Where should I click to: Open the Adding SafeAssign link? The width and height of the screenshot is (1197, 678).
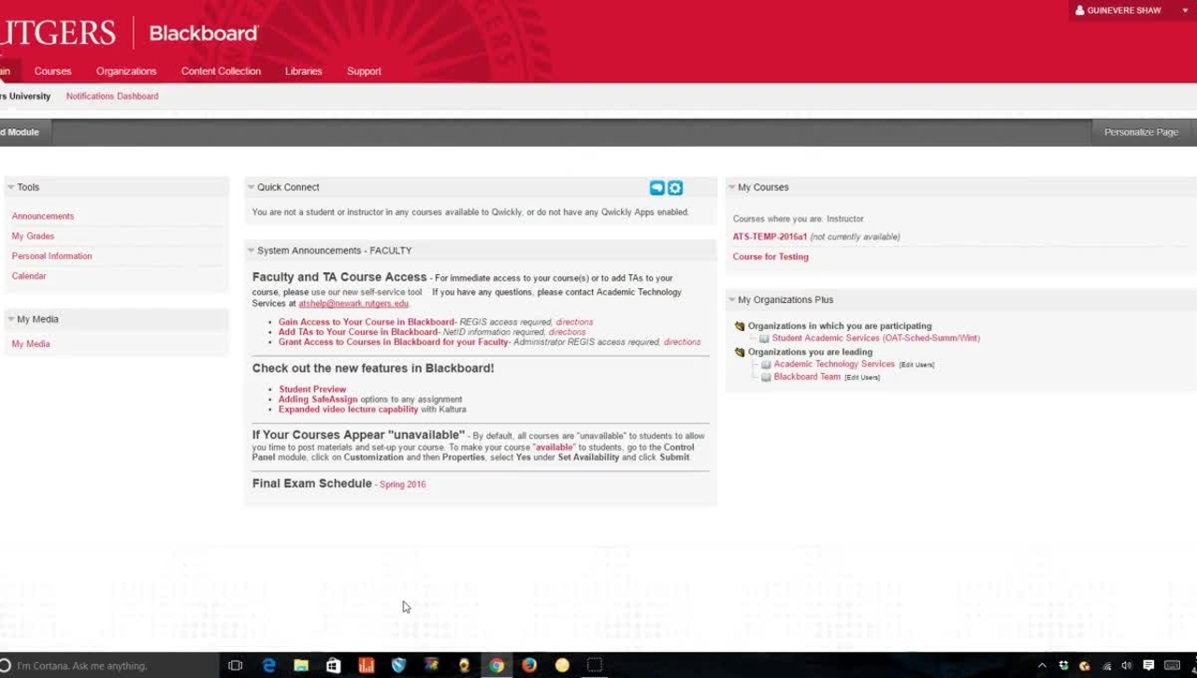(318, 399)
